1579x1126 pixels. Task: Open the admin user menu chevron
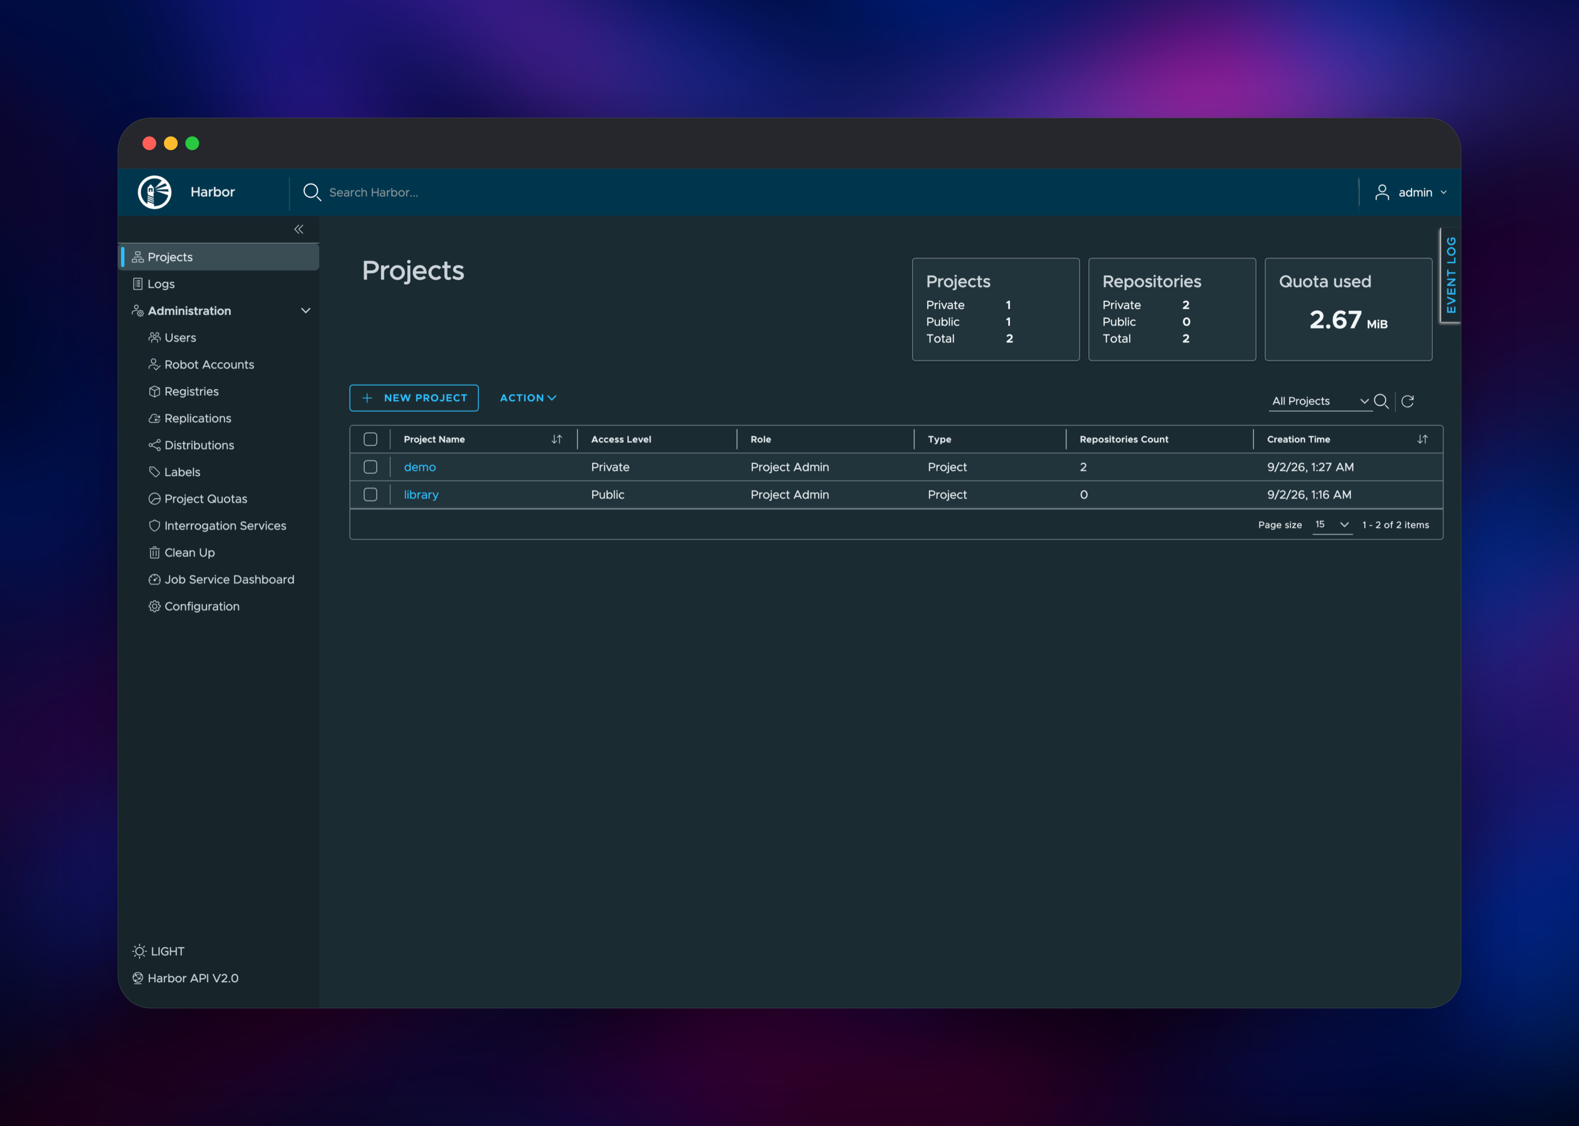tap(1444, 193)
